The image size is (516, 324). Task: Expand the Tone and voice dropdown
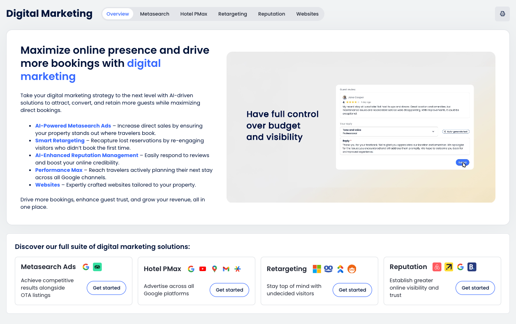point(388,132)
